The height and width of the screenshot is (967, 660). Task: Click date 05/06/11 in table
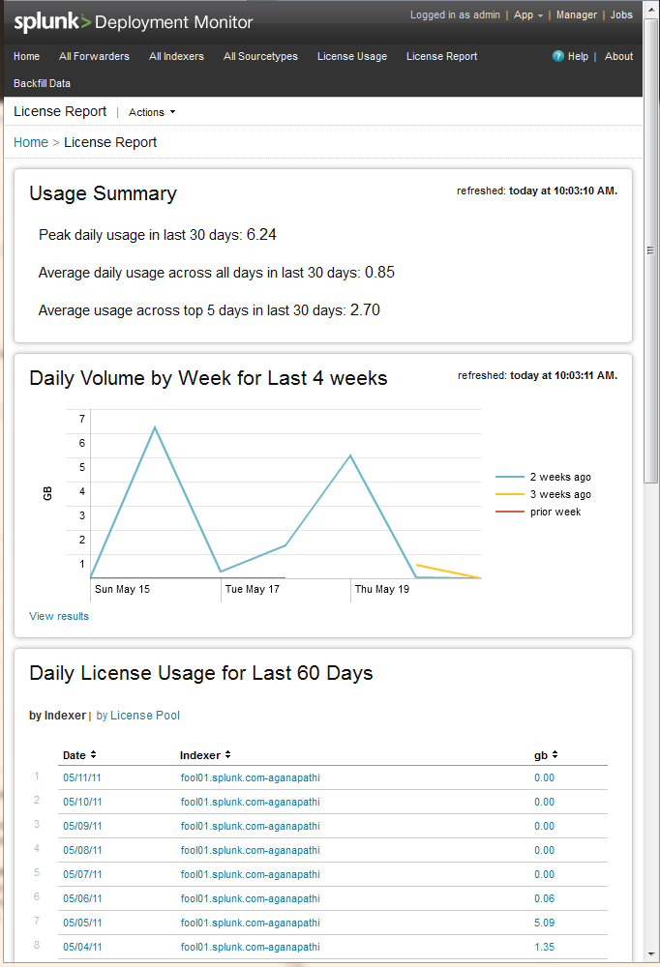click(82, 898)
